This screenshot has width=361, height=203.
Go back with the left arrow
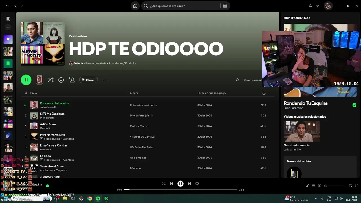(x=16, y=6)
